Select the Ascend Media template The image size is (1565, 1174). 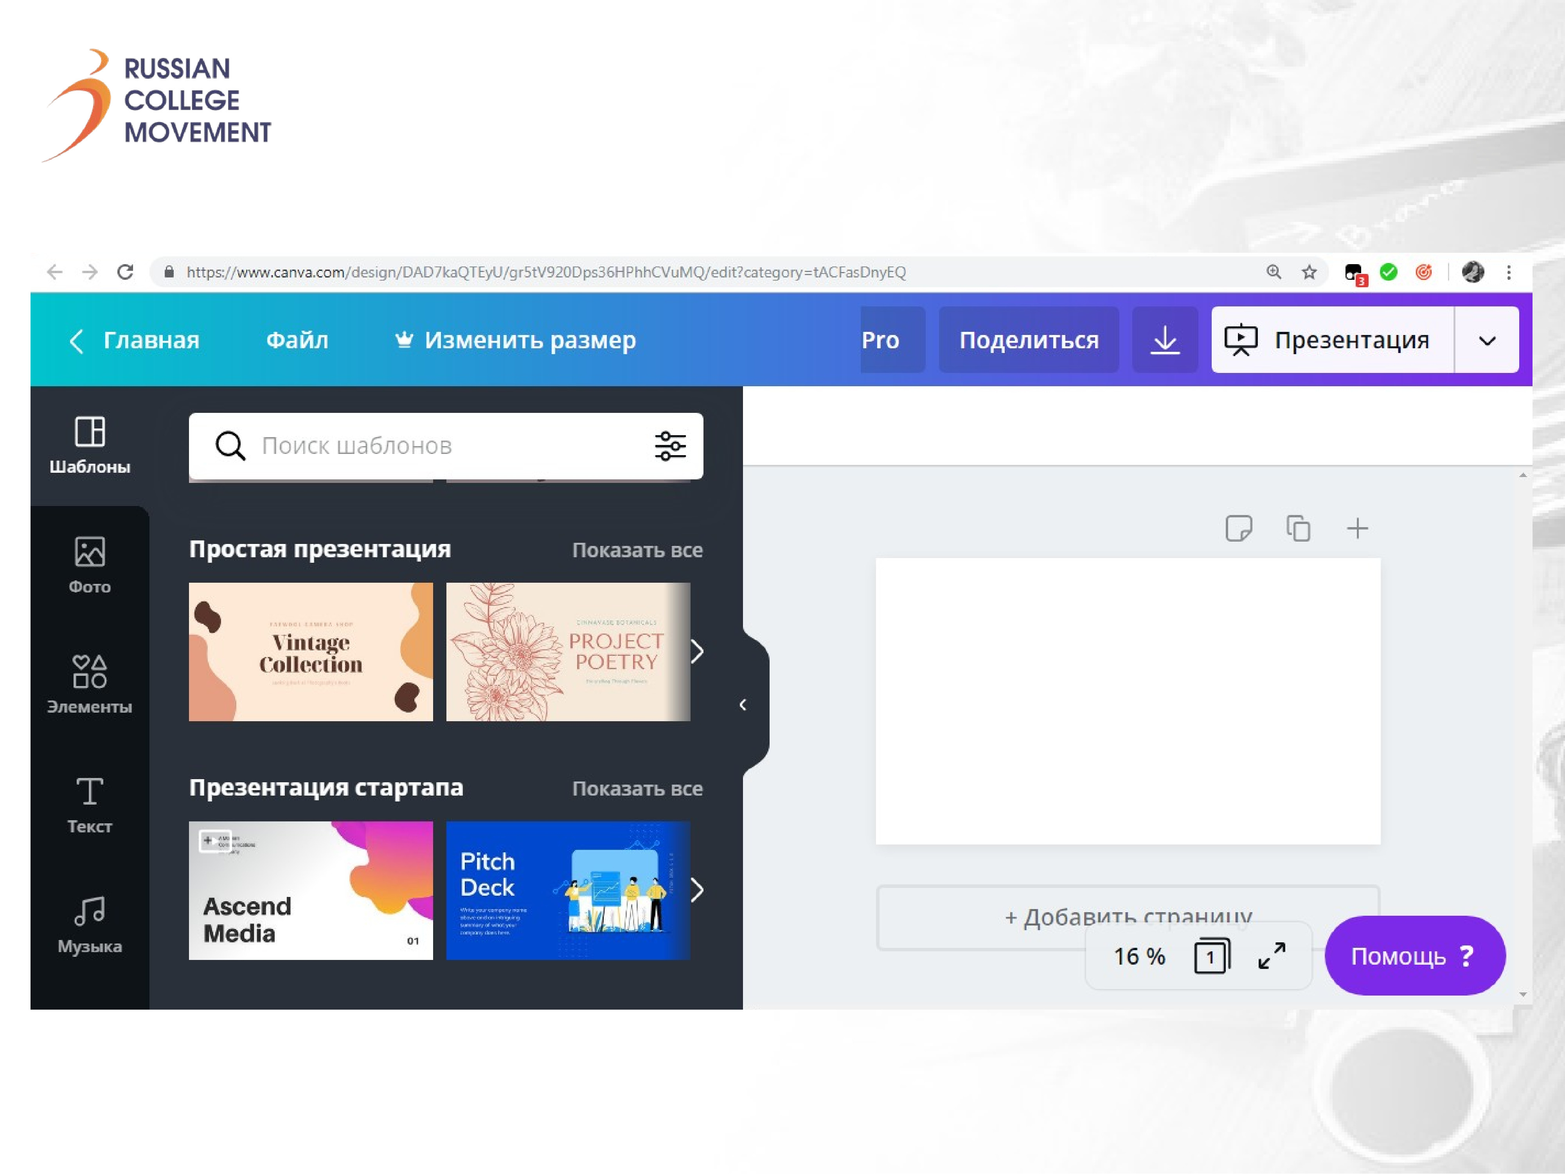click(311, 890)
